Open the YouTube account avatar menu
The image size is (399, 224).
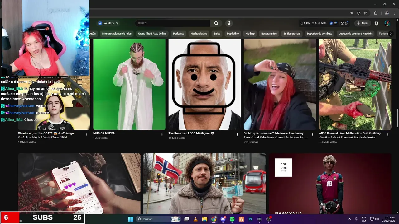click(x=387, y=23)
